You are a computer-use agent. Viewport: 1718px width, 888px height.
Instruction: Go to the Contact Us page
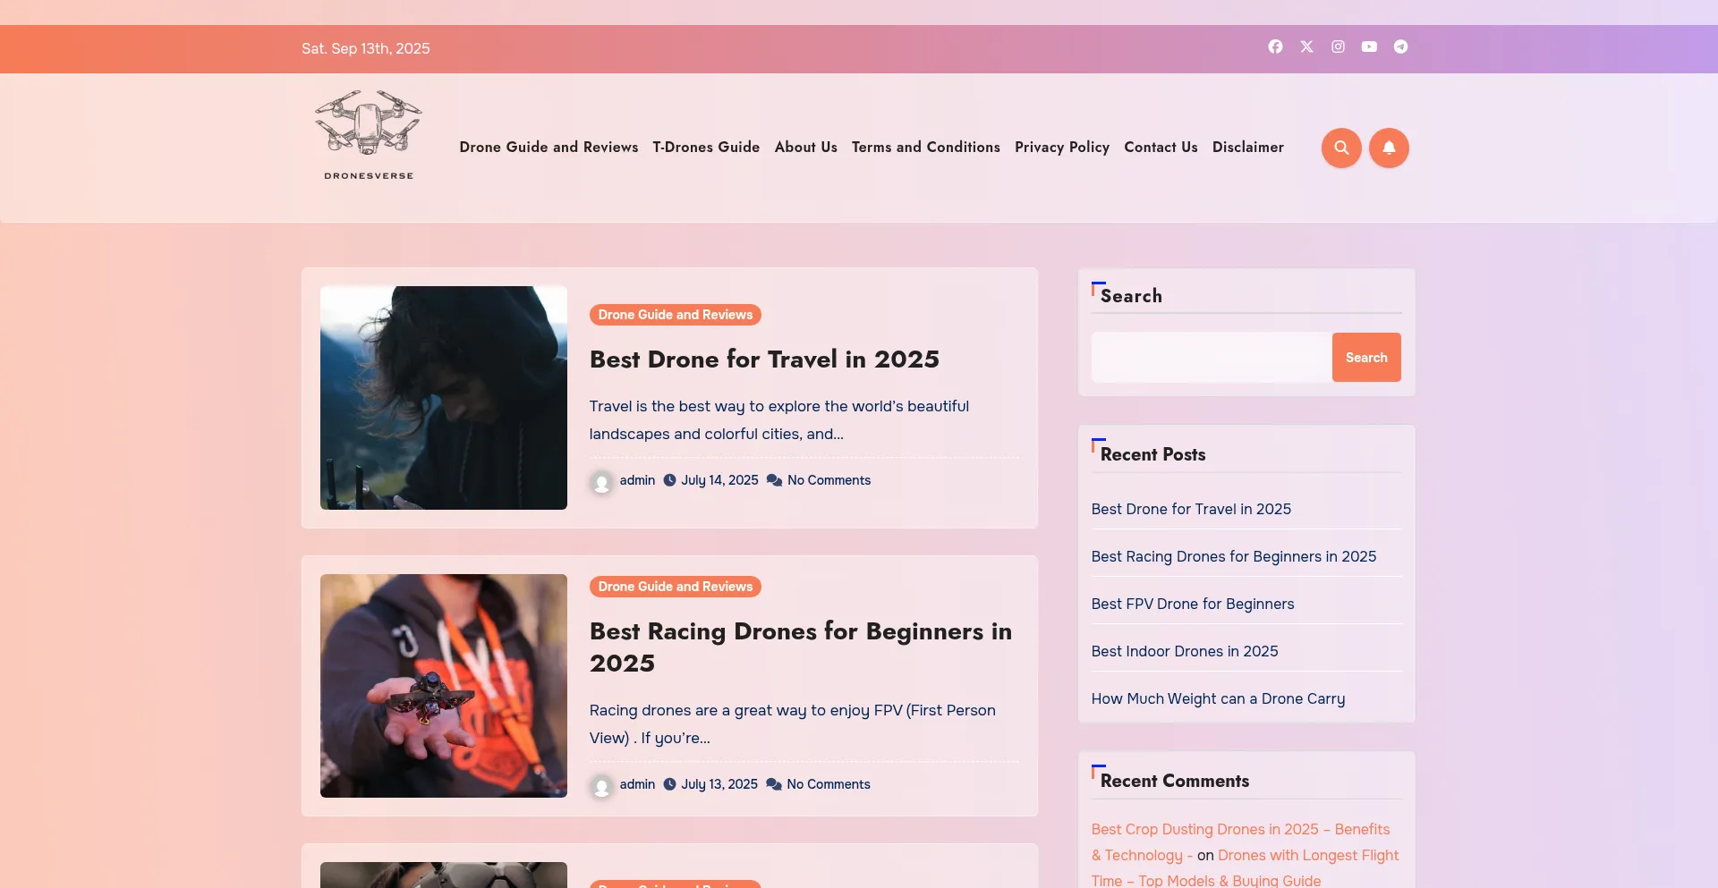(x=1161, y=147)
